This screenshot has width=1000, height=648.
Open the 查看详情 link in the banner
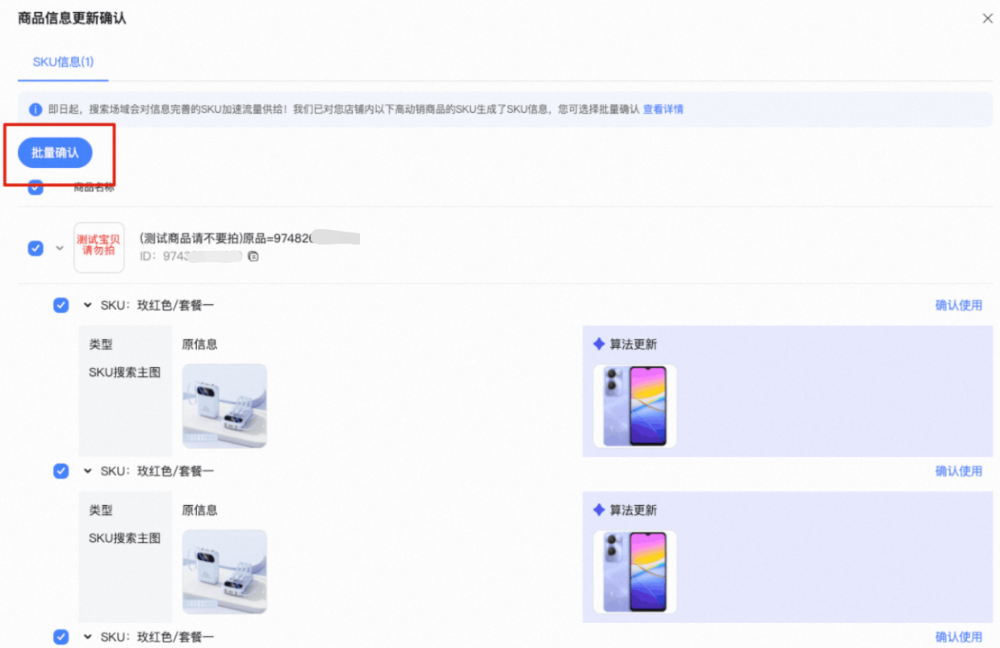pyautogui.click(x=663, y=110)
